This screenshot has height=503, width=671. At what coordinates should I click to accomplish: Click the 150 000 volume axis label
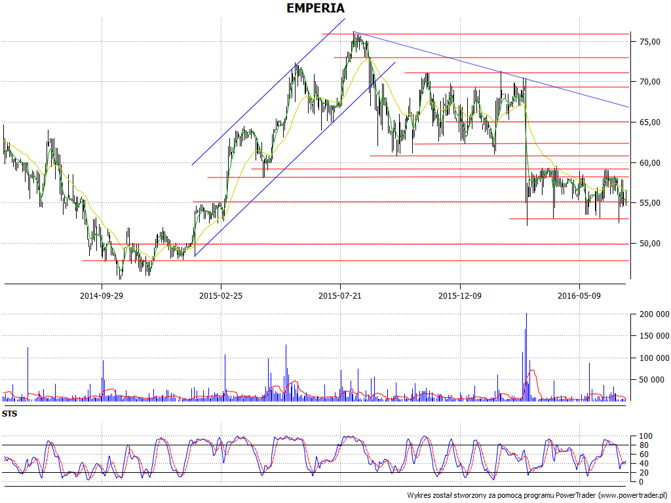coord(654,336)
